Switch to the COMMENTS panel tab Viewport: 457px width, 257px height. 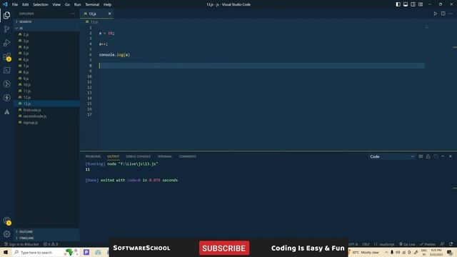point(187,156)
